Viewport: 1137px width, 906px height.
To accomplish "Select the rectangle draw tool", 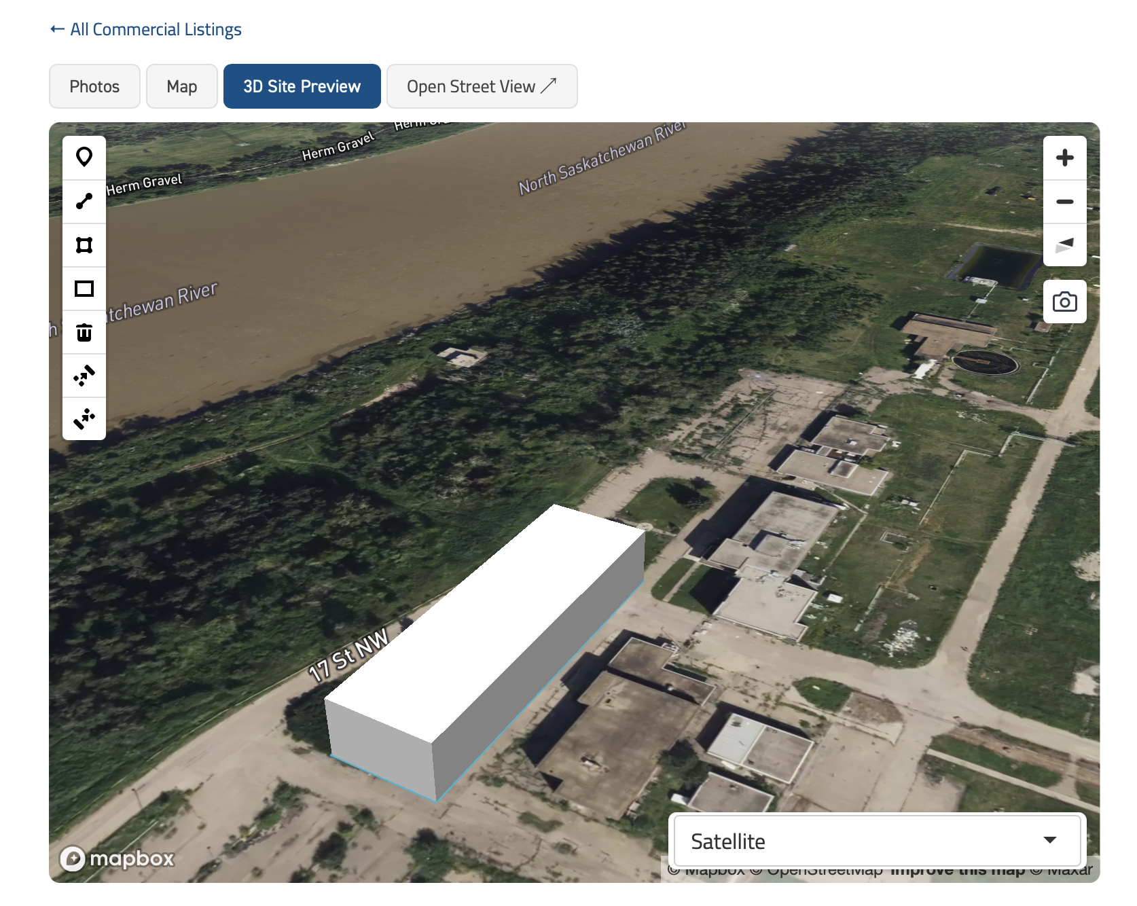I will pos(84,289).
